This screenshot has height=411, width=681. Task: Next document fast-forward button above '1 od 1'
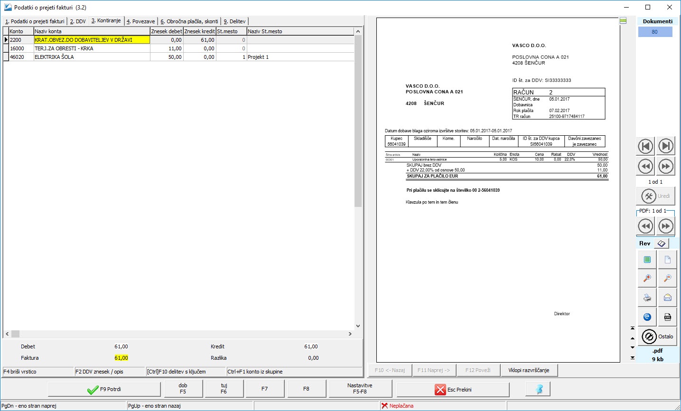tap(666, 167)
